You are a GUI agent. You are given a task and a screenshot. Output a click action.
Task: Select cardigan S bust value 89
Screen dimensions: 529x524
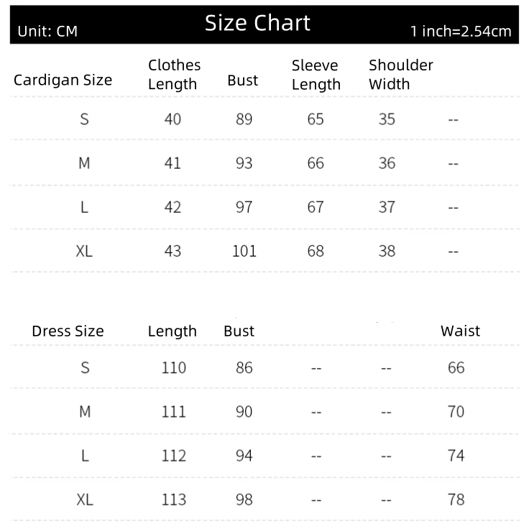point(244,119)
